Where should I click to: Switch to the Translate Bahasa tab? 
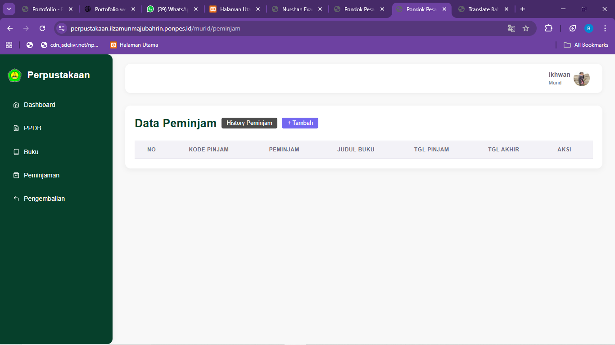tap(483, 9)
